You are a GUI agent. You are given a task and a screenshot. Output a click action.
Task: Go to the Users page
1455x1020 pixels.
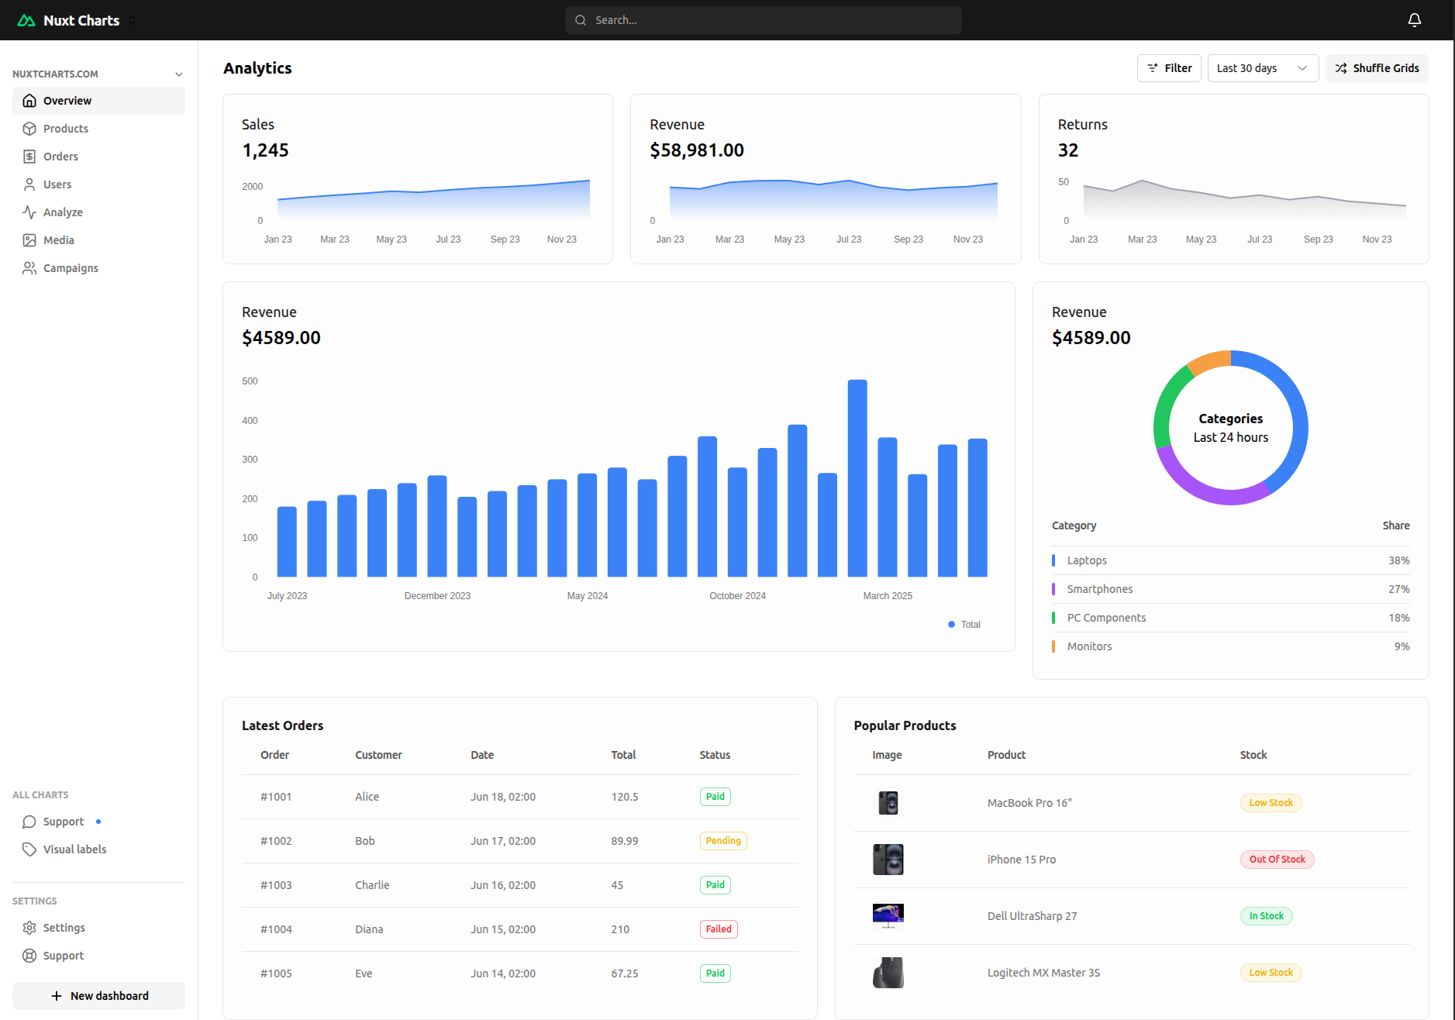point(57,184)
